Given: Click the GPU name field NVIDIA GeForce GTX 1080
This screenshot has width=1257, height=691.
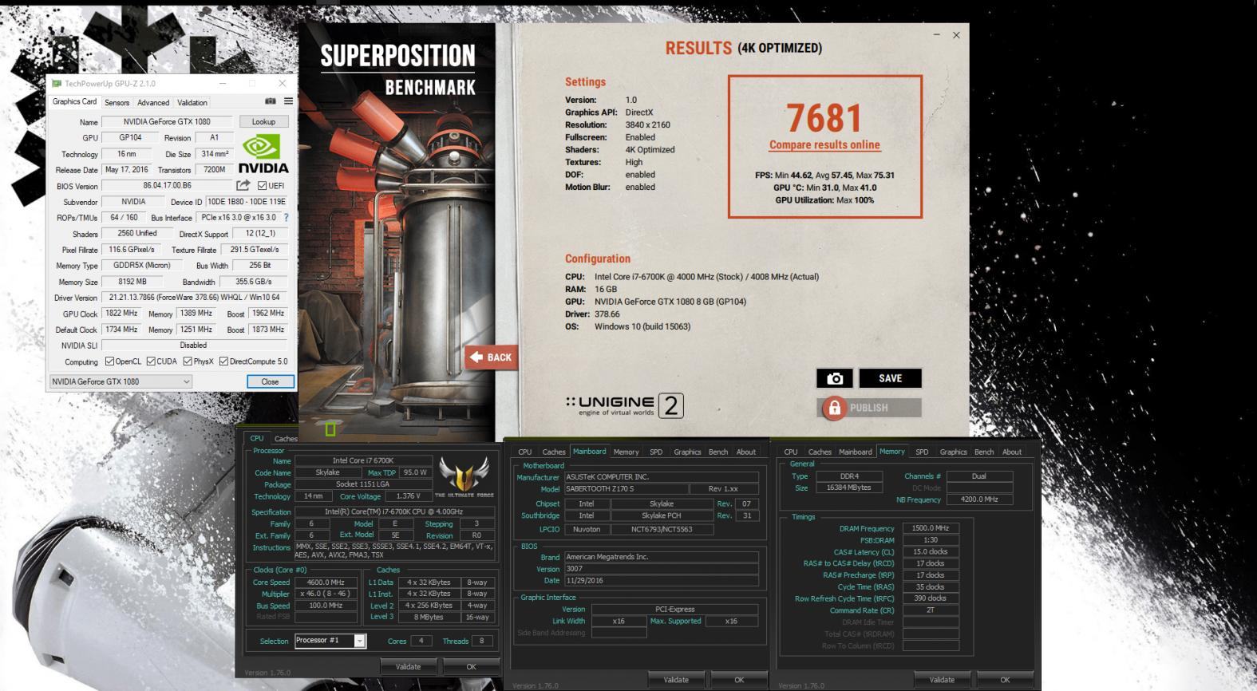Looking at the screenshot, I should 167,122.
